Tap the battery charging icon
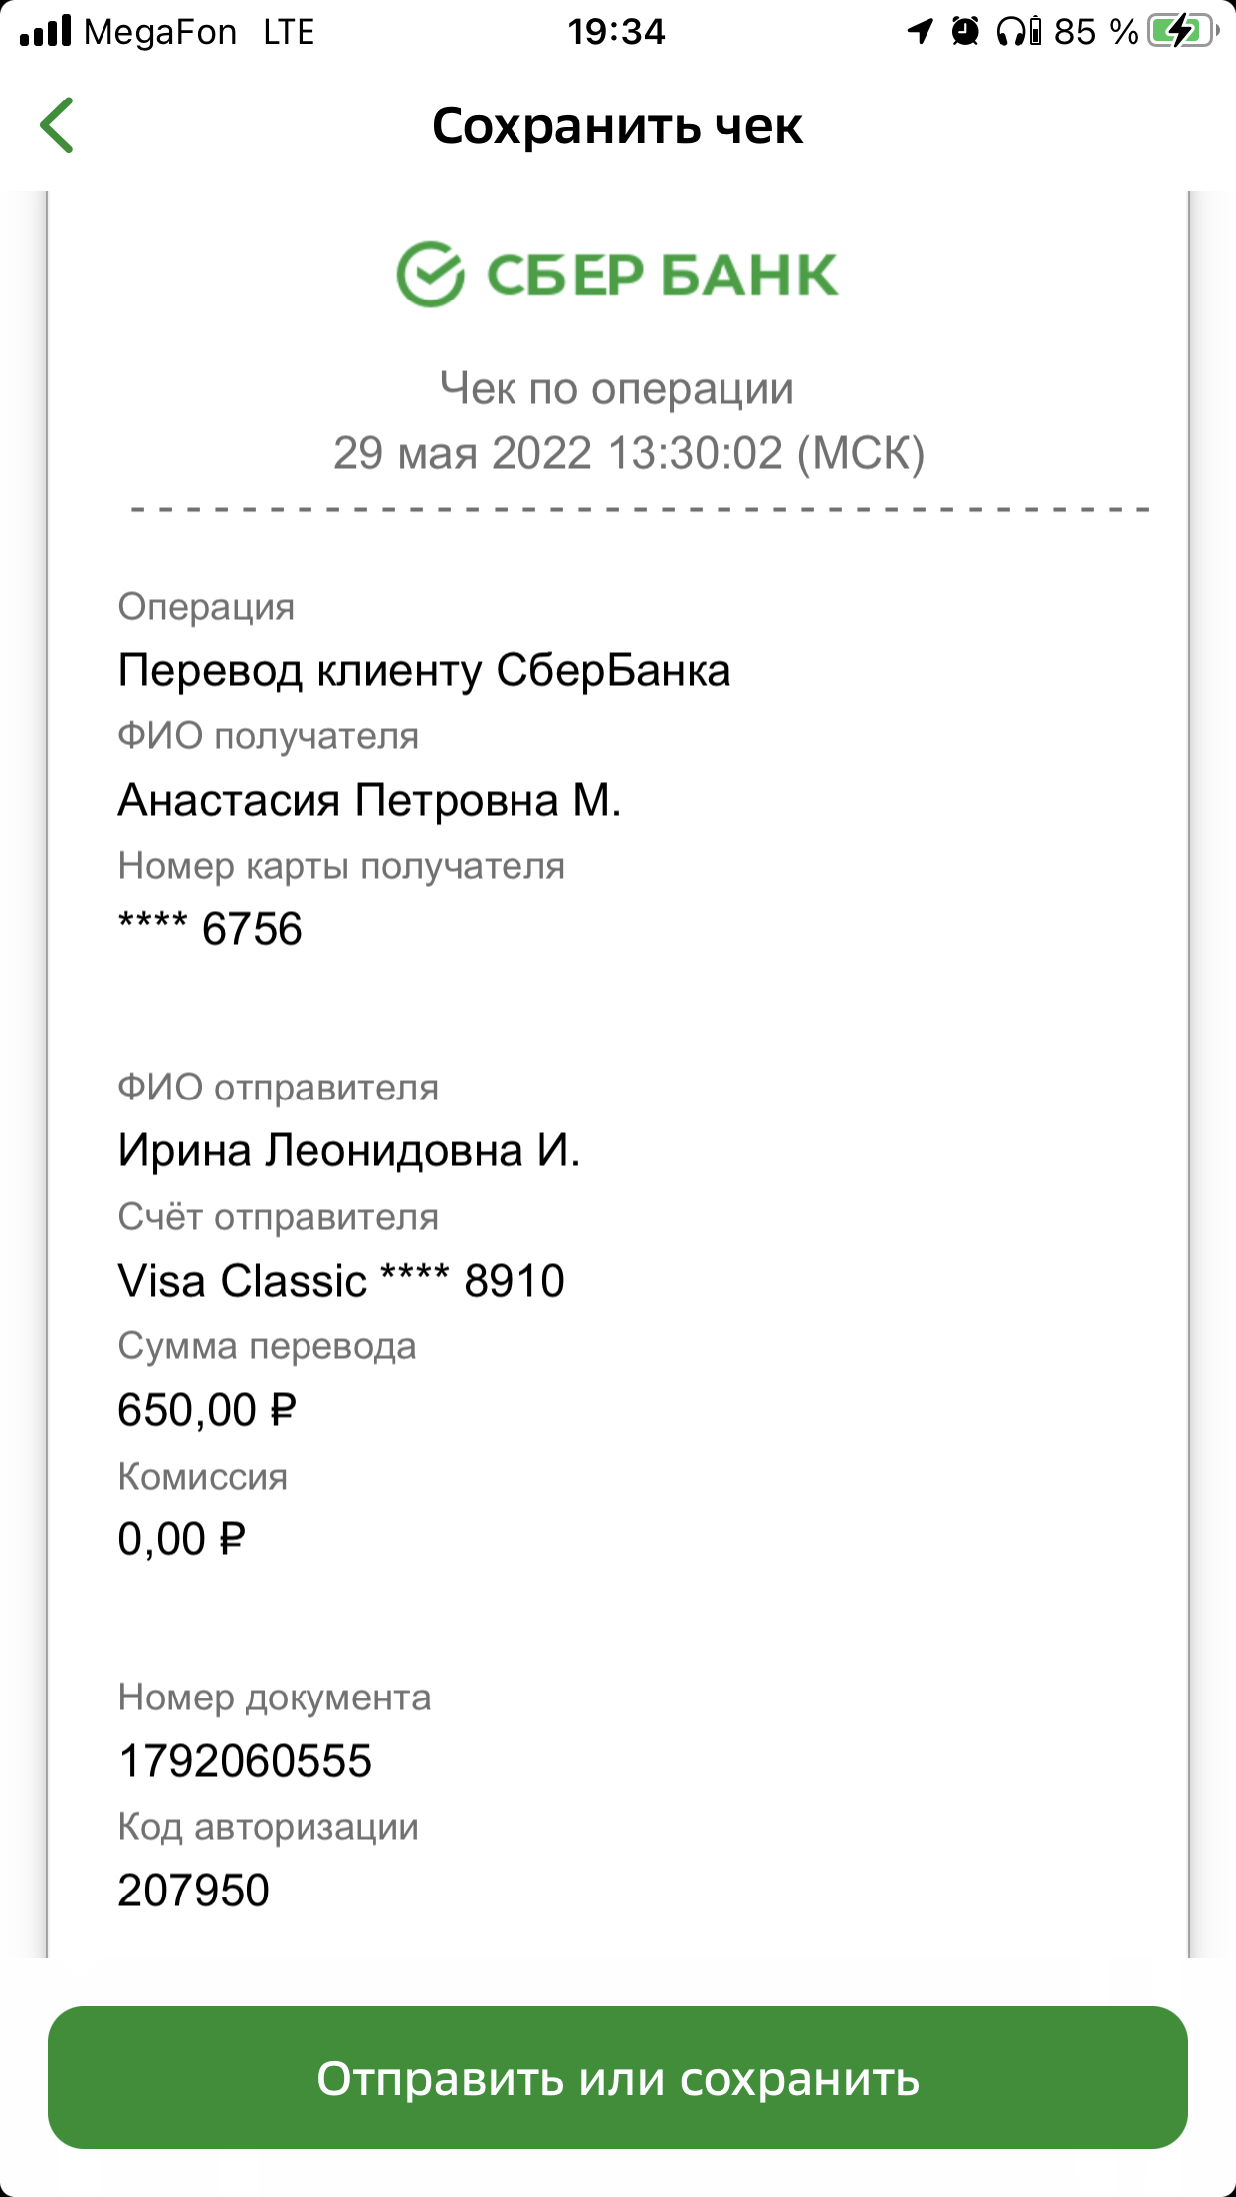 pyautogui.click(x=1182, y=31)
